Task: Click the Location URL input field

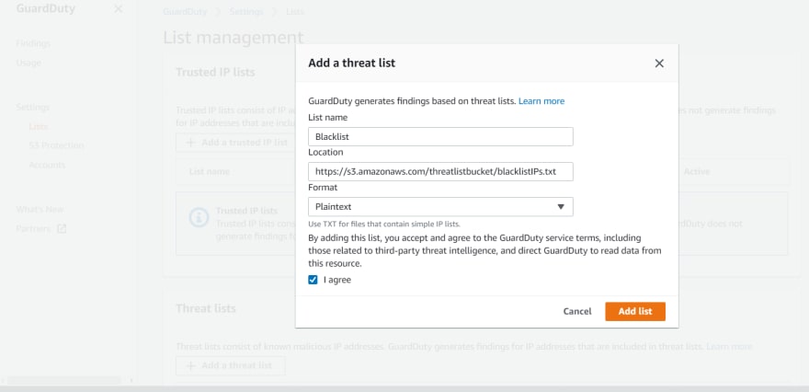Action: click(440, 171)
